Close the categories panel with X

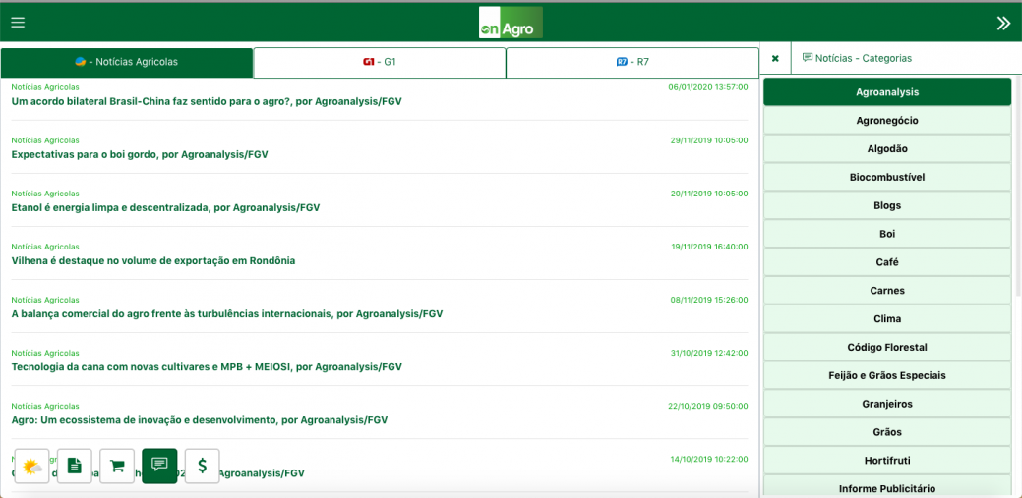(775, 59)
